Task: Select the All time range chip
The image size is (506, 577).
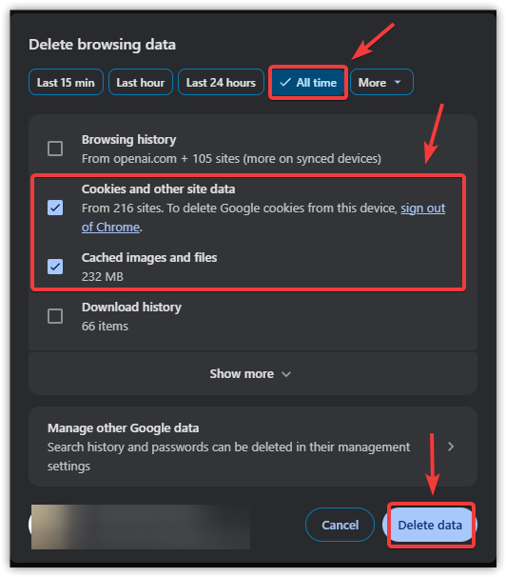Action: point(308,83)
